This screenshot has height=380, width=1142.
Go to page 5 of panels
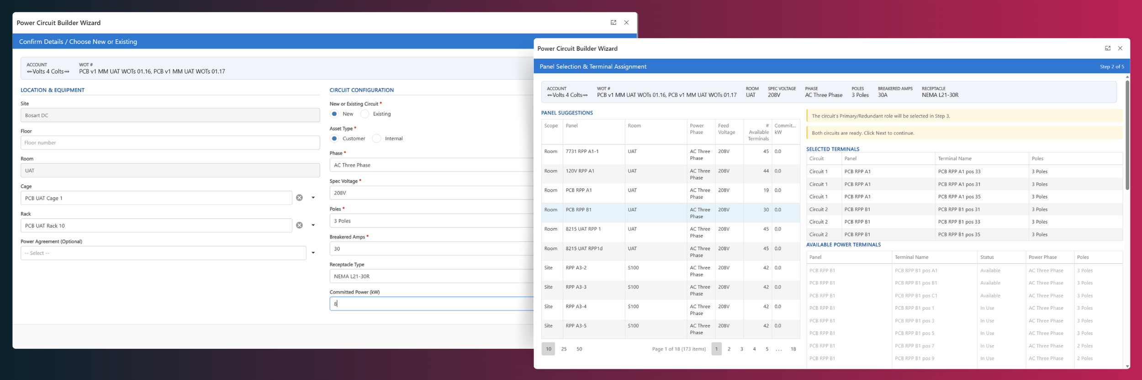tap(767, 349)
